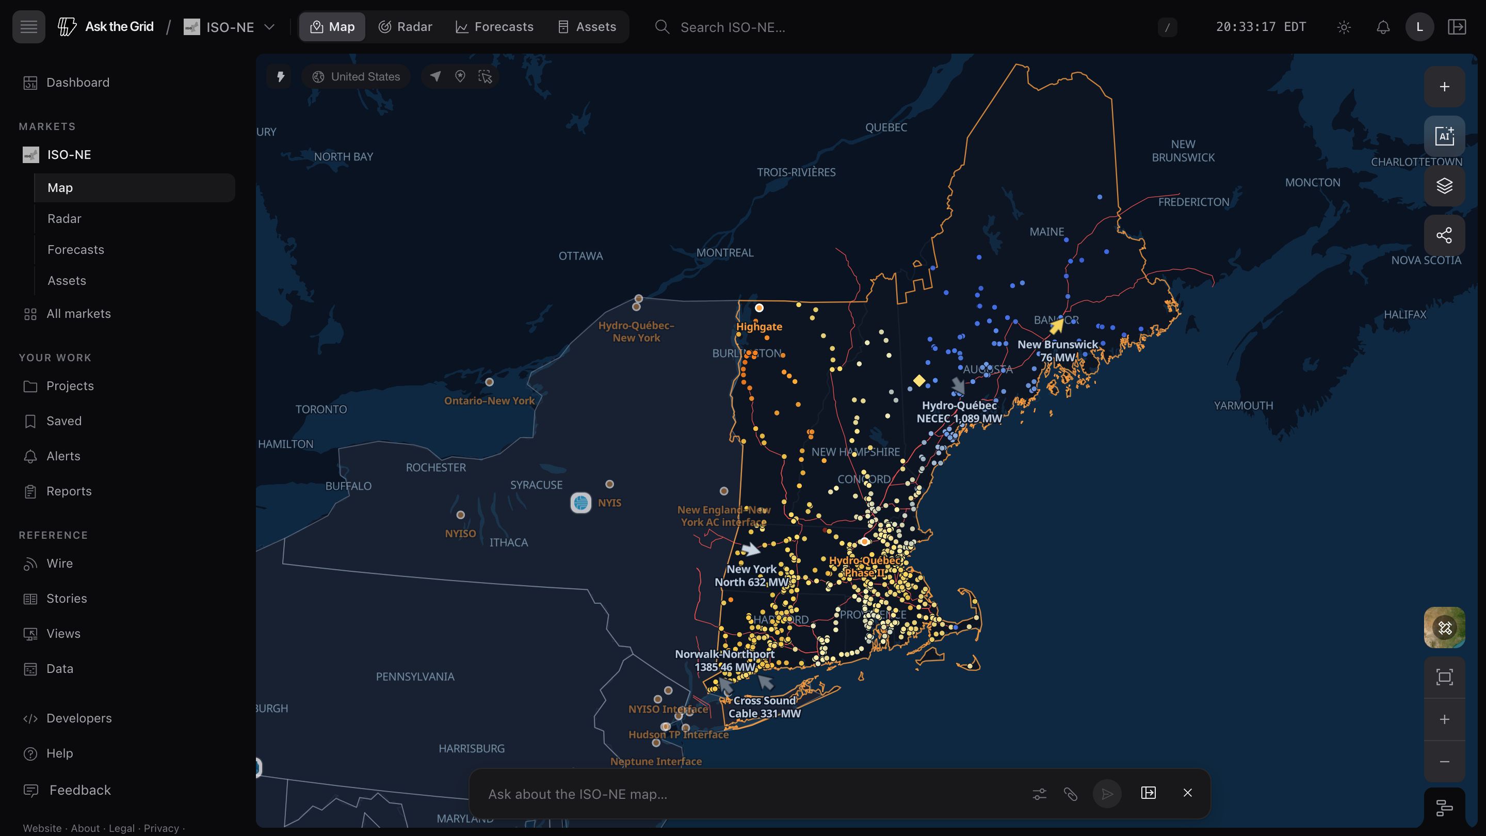The image size is (1486, 836).
Task: Zoom in on the map
Action: coord(1445,719)
